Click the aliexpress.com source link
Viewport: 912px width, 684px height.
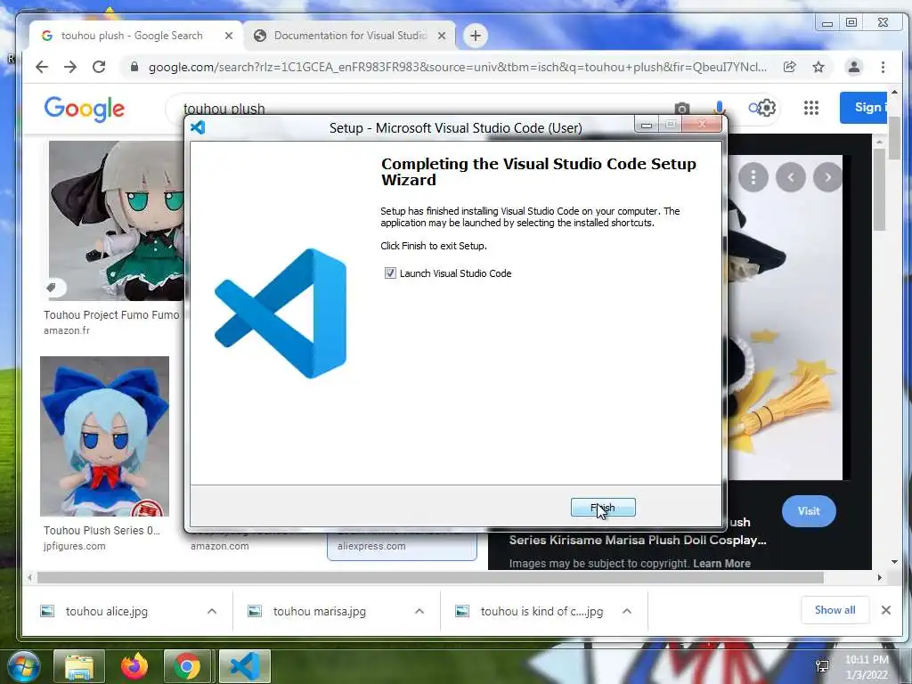[371, 546]
